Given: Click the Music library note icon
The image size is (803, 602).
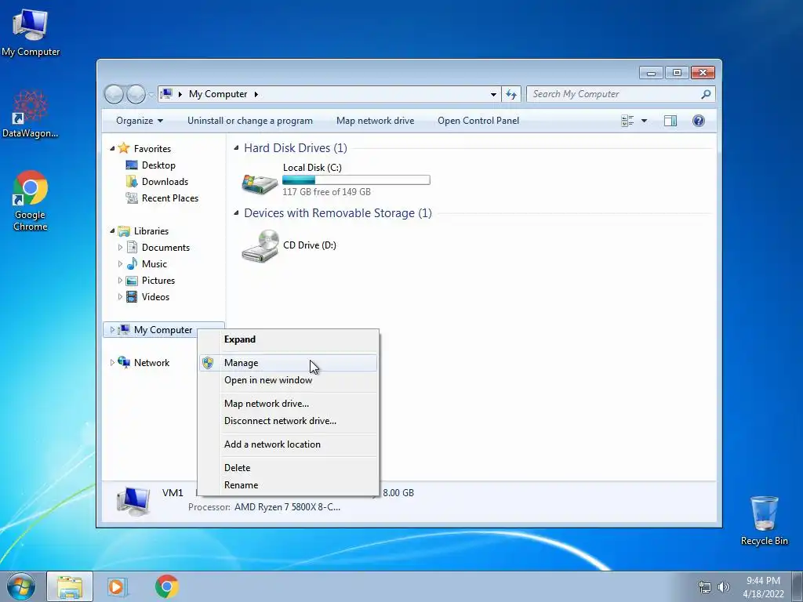Looking at the screenshot, I should [132, 263].
